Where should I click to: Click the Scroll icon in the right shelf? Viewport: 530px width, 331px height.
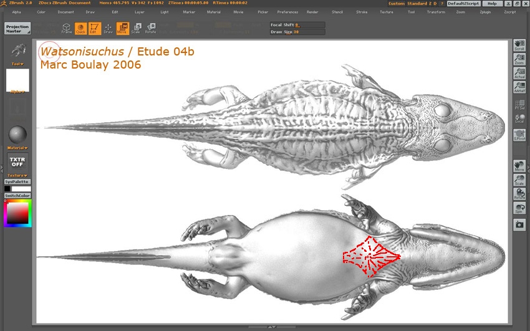point(519,46)
